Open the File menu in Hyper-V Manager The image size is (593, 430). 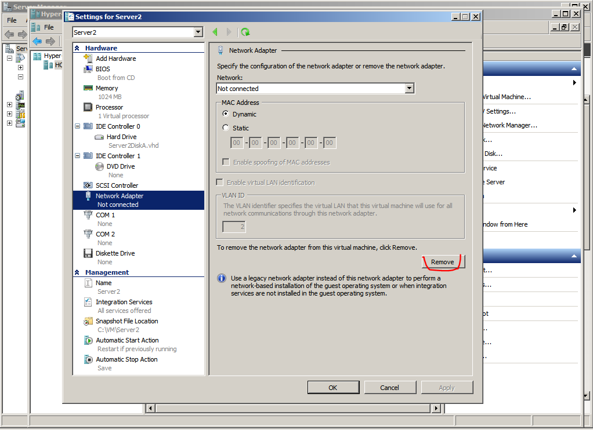[x=49, y=27]
